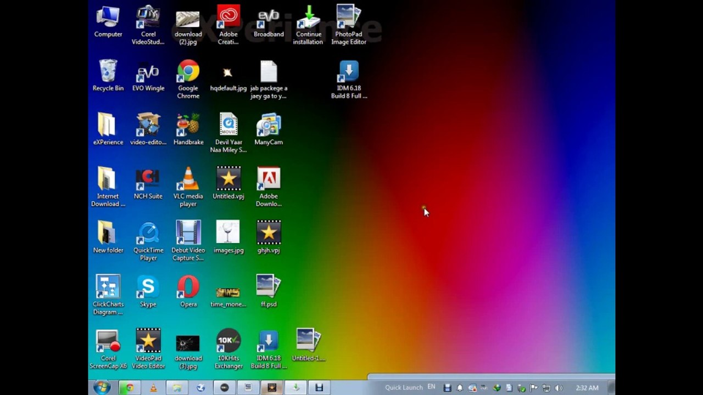Launch the NCH Suite shortcut
703x395 pixels.
click(x=148, y=184)
